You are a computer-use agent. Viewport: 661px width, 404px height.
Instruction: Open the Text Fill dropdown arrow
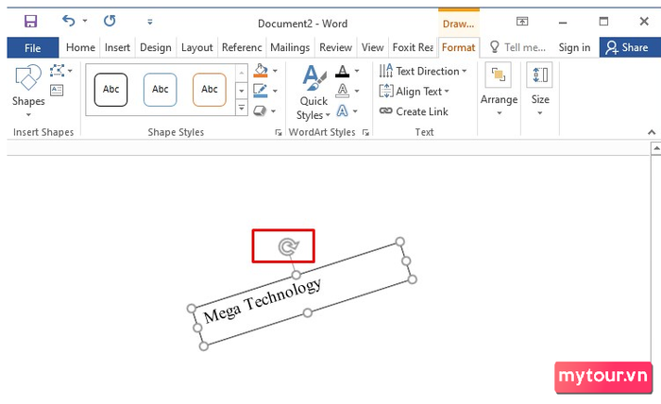tap(357, 71)
